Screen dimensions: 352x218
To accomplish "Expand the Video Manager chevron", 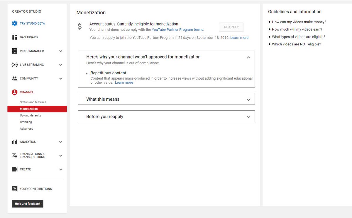I will (x=61, y=51).
